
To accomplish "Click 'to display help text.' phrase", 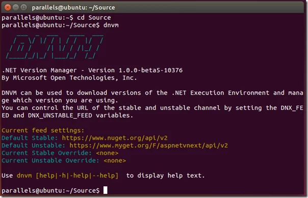I will click(x=165, y=176).
